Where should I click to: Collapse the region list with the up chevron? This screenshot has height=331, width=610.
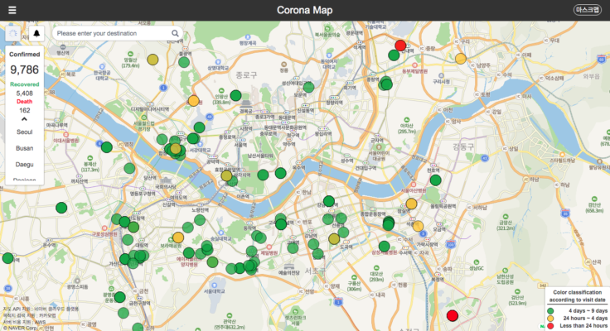tap(24, 119)
